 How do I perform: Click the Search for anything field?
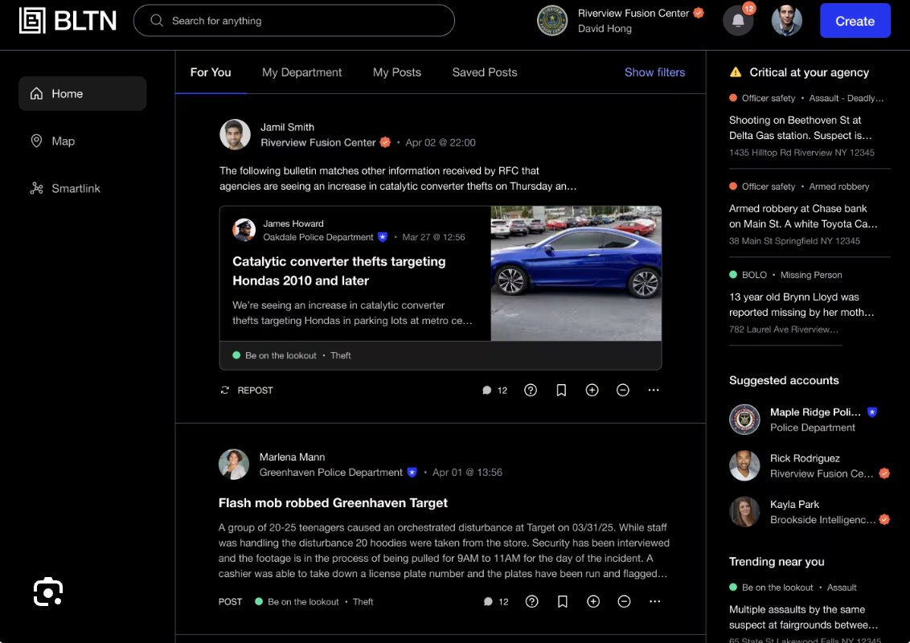pos(294,20)
